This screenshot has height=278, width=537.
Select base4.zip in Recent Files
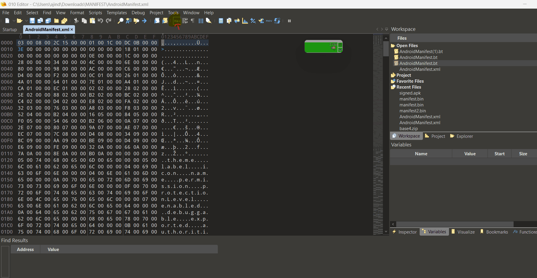click(409, 129)
